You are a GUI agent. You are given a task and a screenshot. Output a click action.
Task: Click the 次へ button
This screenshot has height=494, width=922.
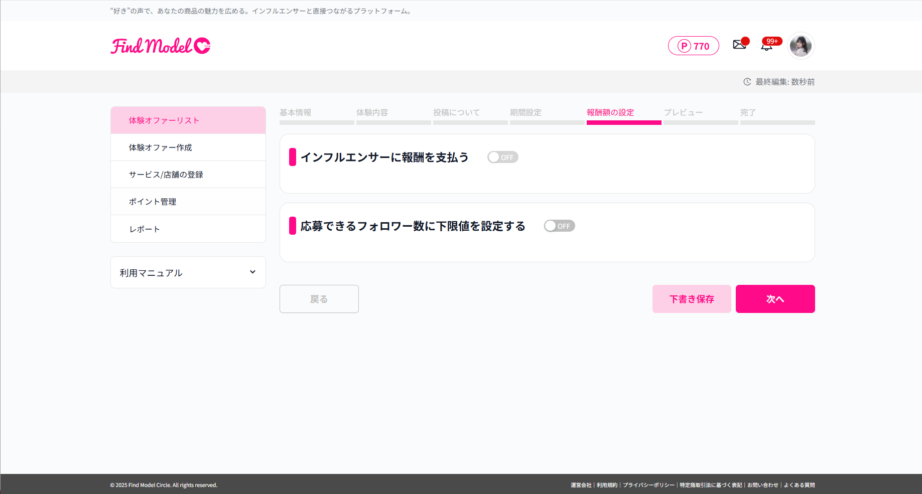(x=775, y=299)
